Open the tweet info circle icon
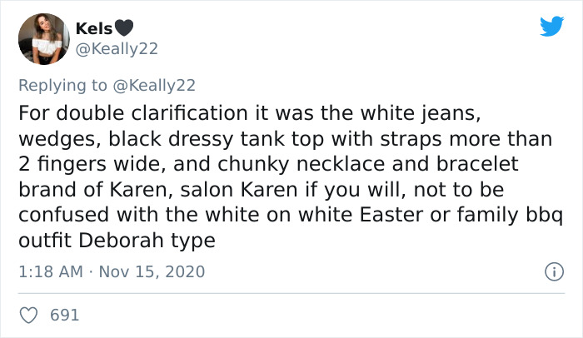The image size is (583, 338). [550, 271]
